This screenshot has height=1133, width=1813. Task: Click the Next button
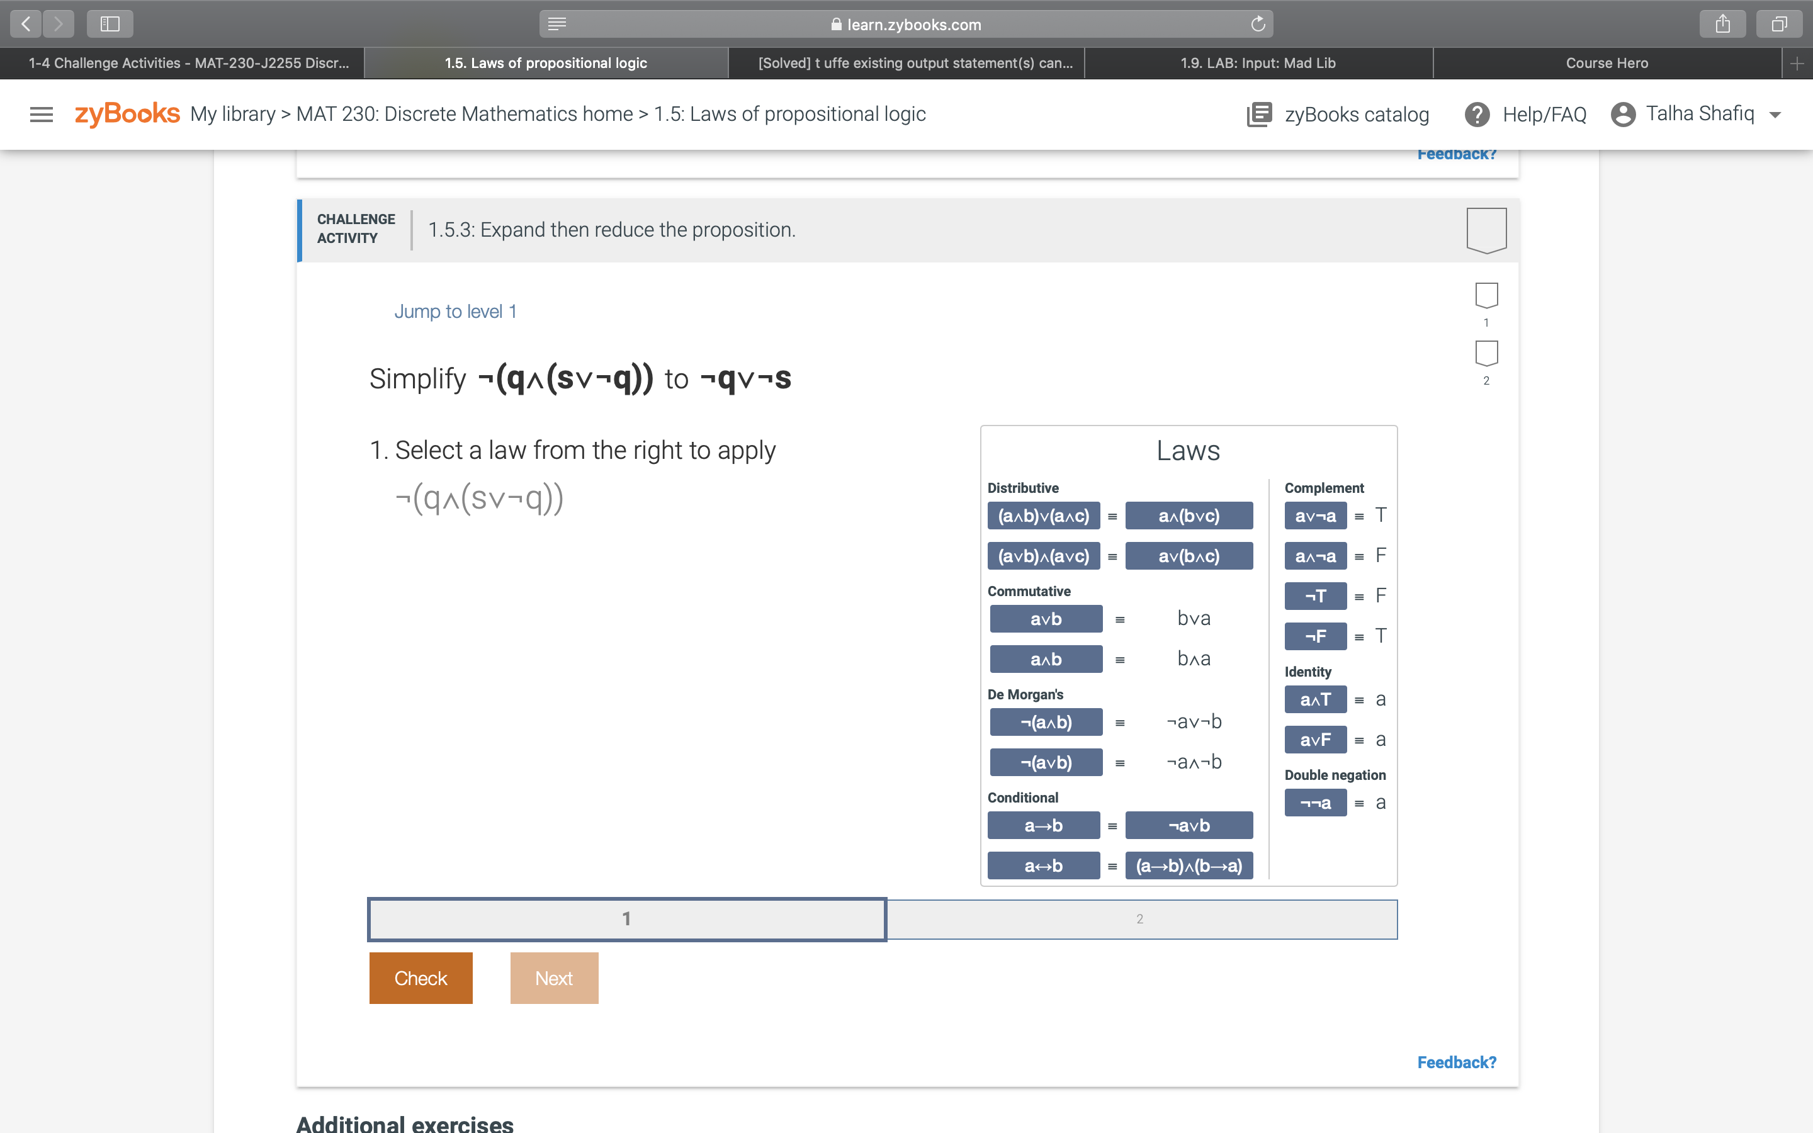(553, 977)
